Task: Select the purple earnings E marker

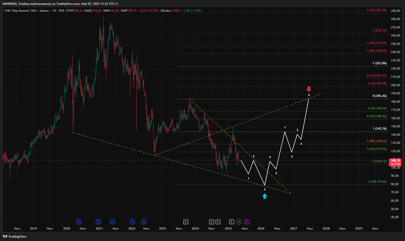Action: pyautogui.click(x=247, y=222)
